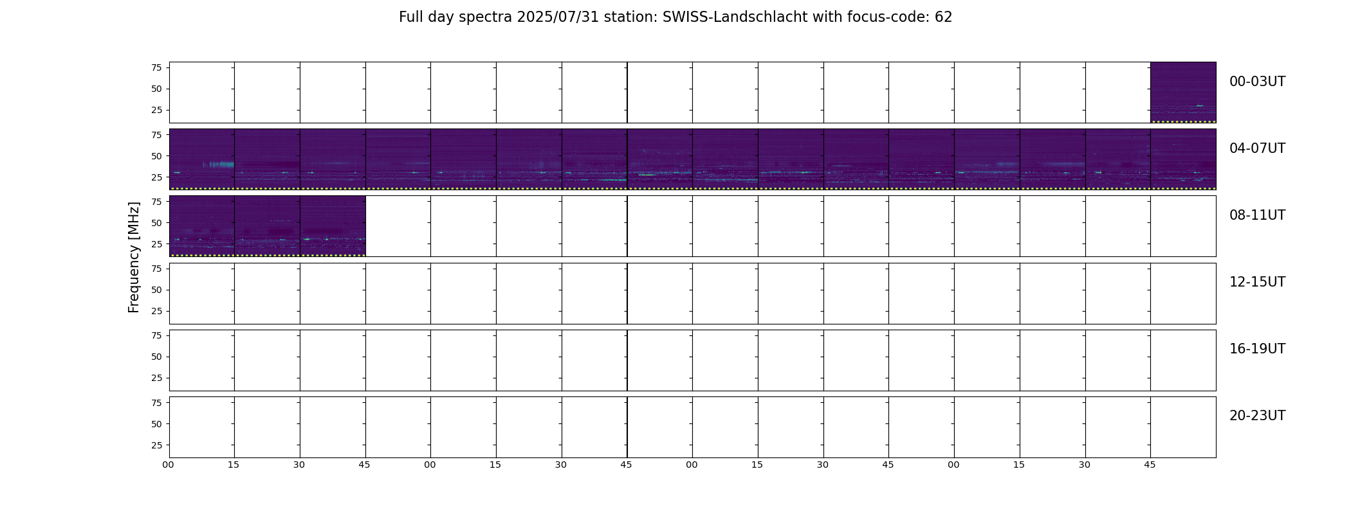Click the rightmost '45' x-axis tick label

click(1150, 465)
